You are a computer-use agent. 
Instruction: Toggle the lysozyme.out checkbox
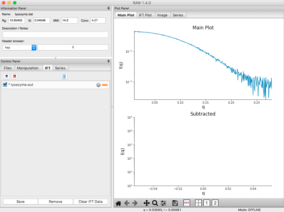pos(5,85)
